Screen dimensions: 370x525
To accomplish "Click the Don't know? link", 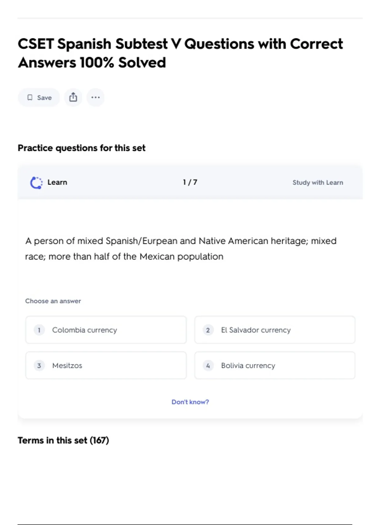I will tap(190, 402).
